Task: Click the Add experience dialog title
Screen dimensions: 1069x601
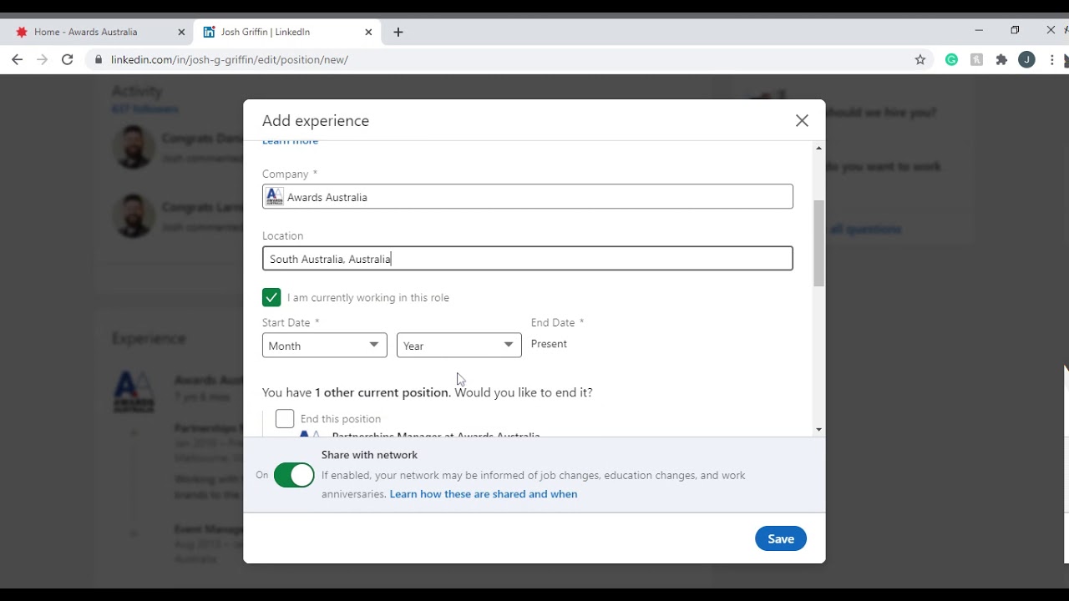Action: pyautogui.click(x=316, y=121)
